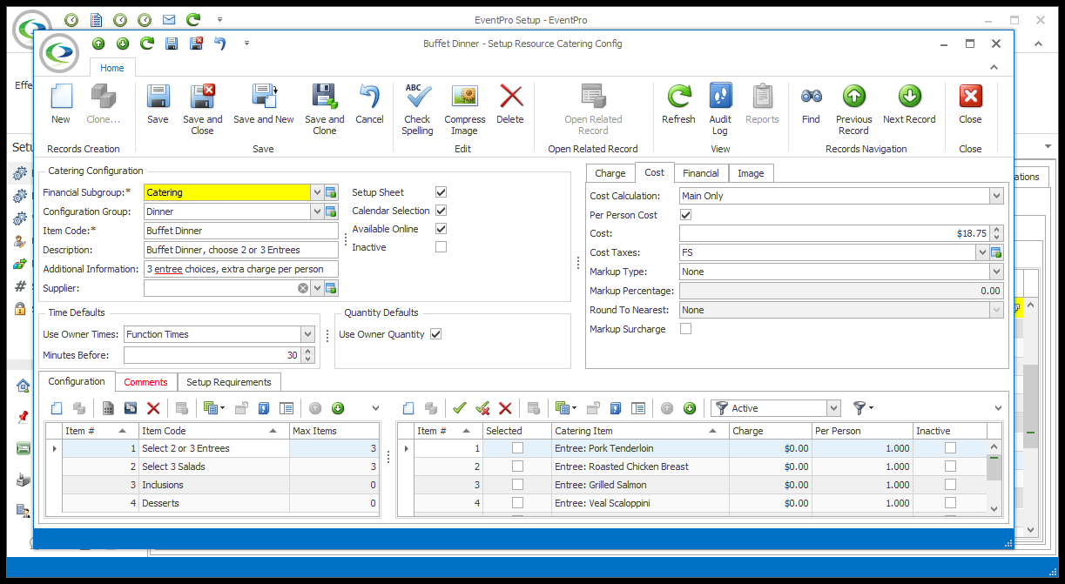This screenshot has width=1065, height=584.
Task: Toggle the Calendar Selection checkbox
Action: tap(441, 211)
